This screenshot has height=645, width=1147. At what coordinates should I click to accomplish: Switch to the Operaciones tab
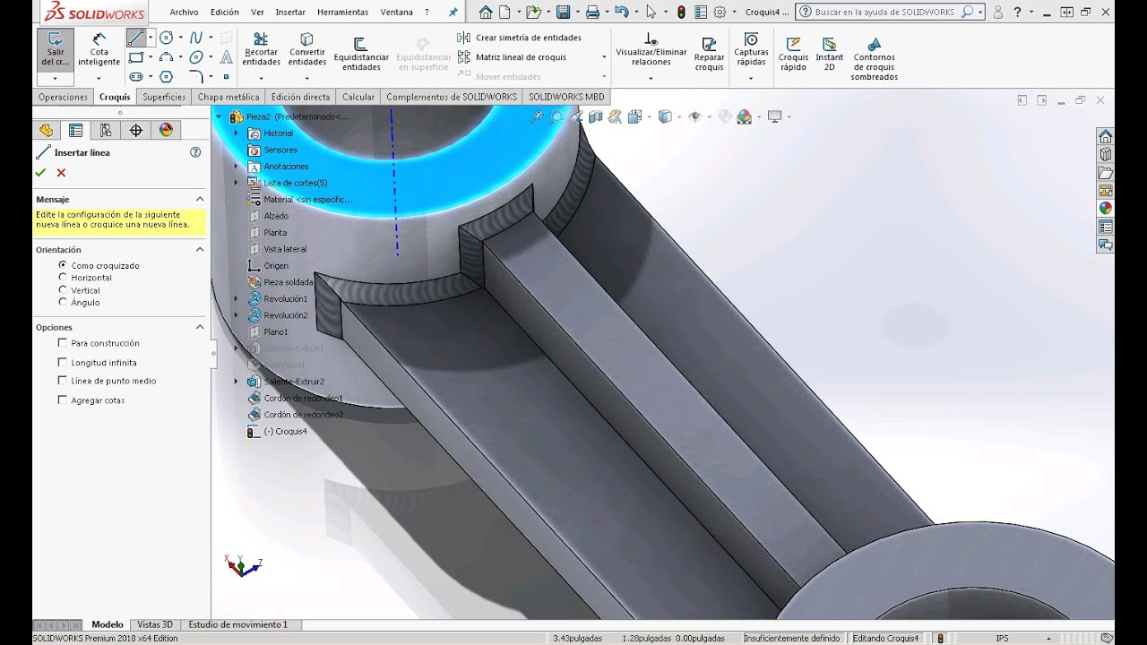63,97
